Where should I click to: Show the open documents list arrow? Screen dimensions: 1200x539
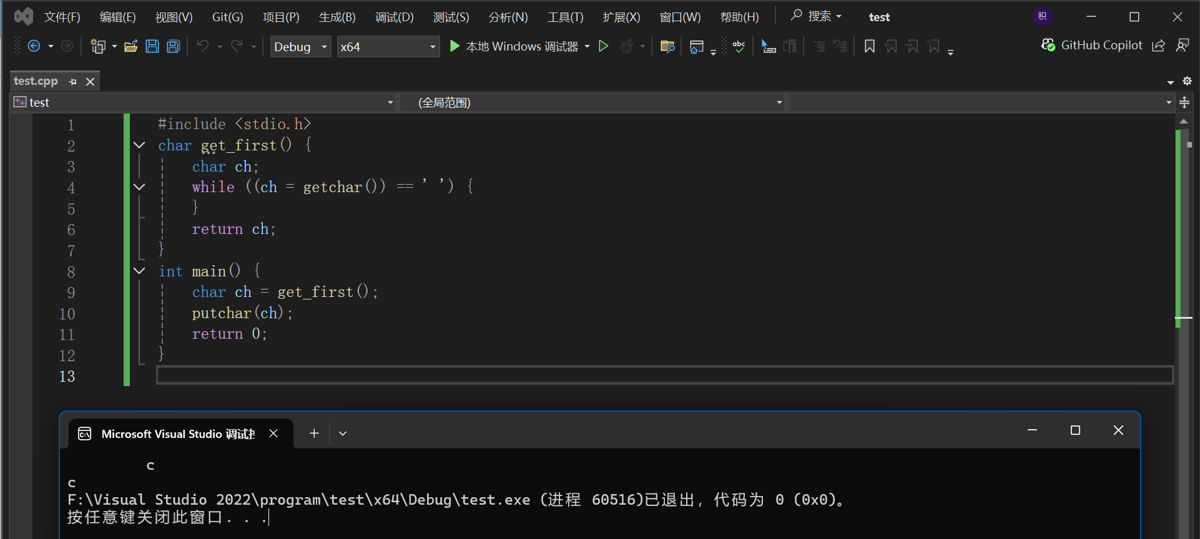click(x=1171, y=82)
